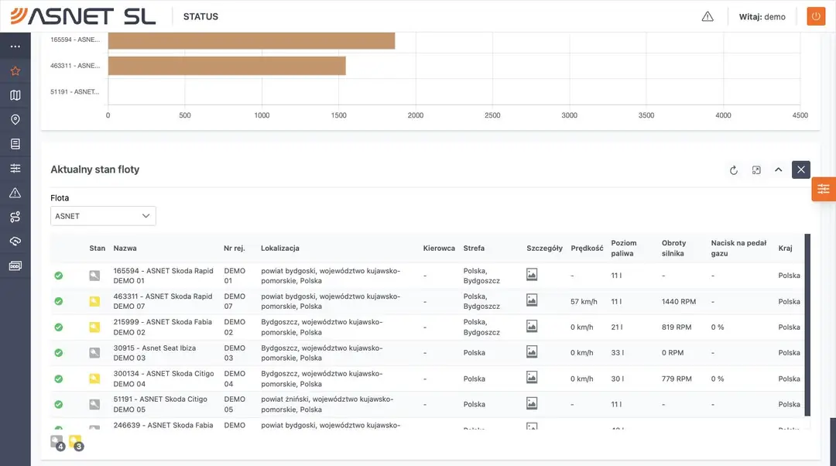
Task: Open the document list icon in sidebar
Action: [15, 144]
